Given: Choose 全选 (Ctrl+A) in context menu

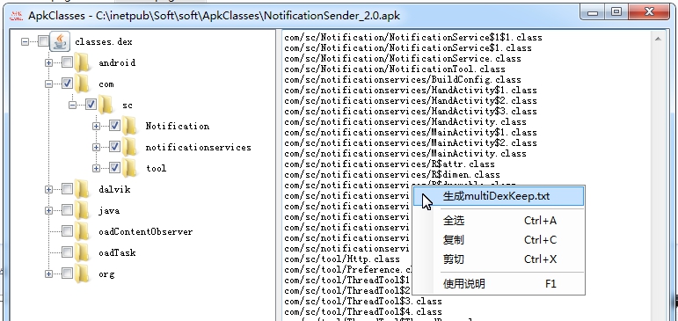Looking at the screenshot, I should 498,221.
